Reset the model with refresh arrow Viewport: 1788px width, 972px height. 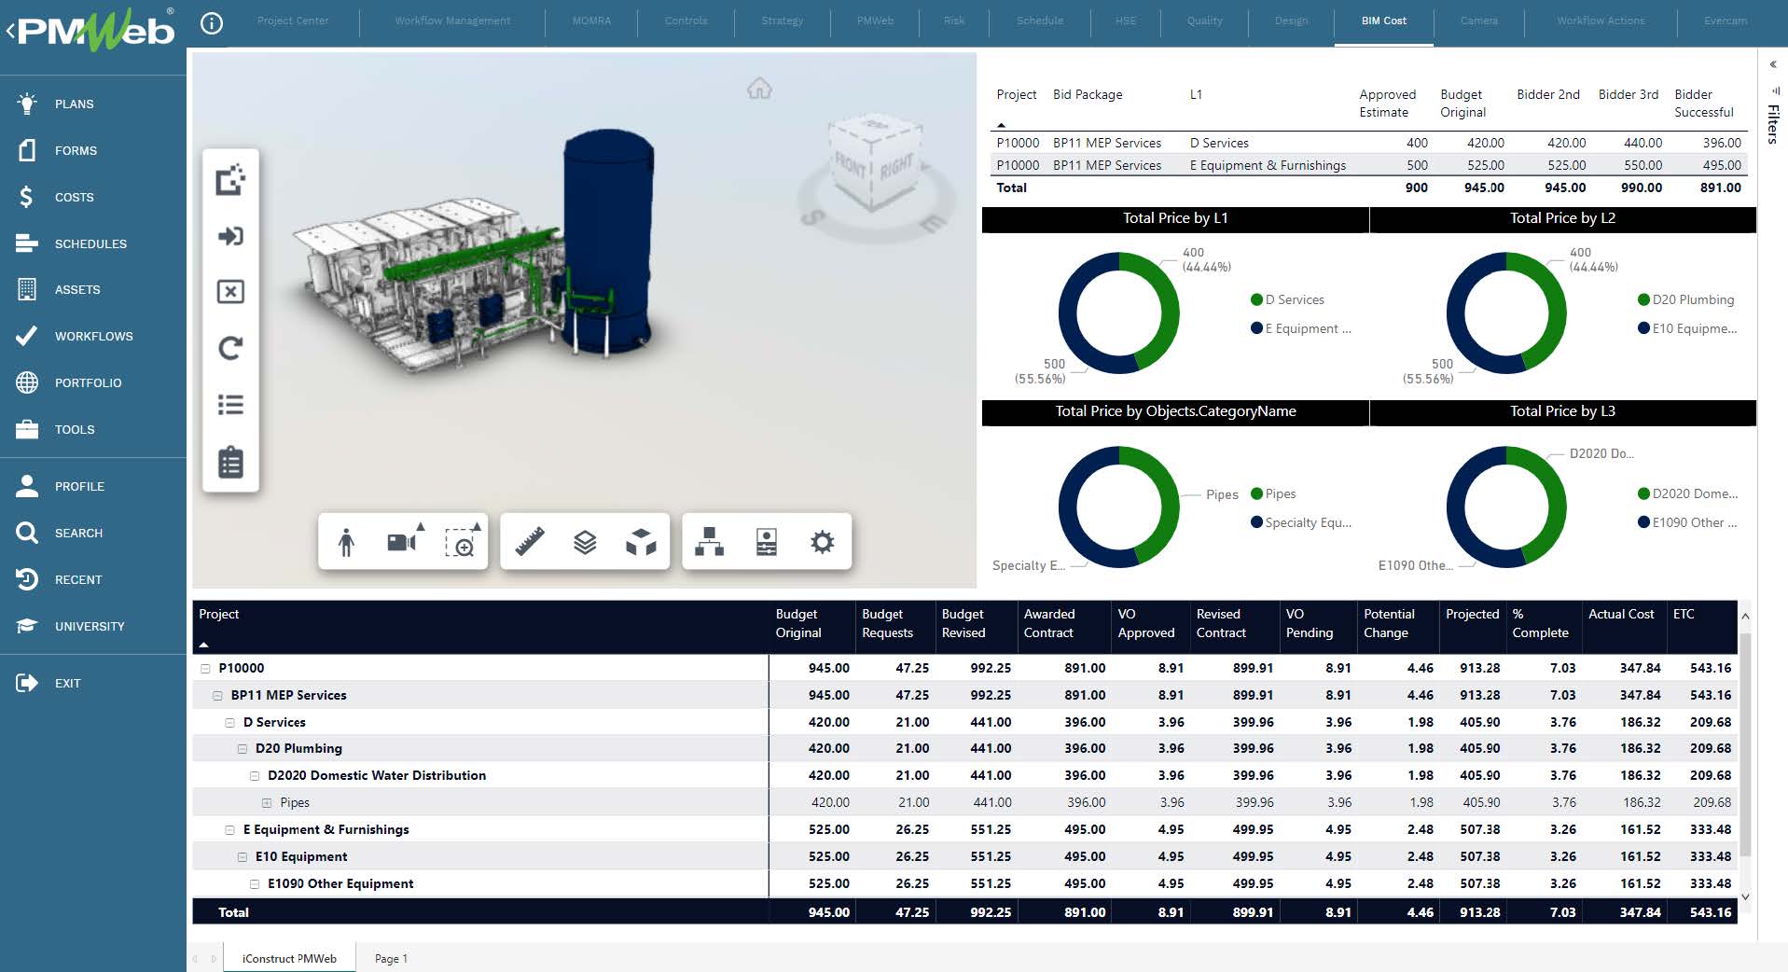230,348
